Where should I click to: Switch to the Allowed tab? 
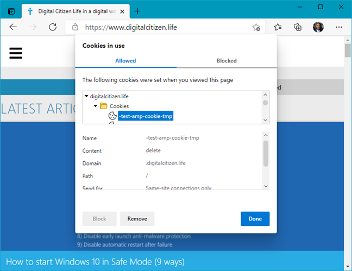pos(125,61)
